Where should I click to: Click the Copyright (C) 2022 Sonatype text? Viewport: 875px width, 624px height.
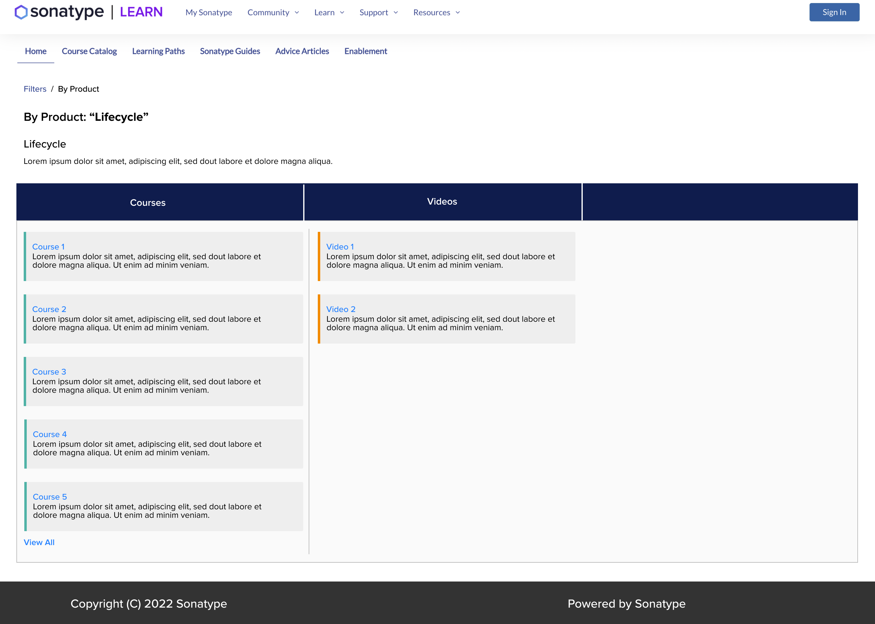point(149,604)
